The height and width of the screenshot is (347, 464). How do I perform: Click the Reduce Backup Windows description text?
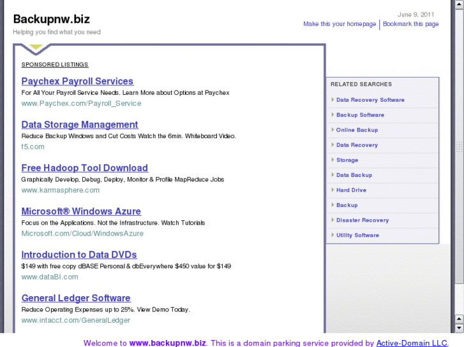coord(128,136)
